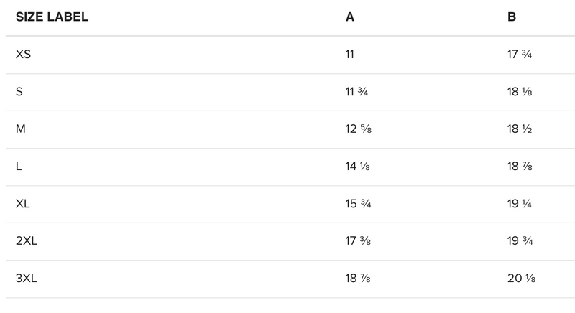The image size is (575, 313).
Task: Select the S size label cell
Action: (x=19, y=92)
